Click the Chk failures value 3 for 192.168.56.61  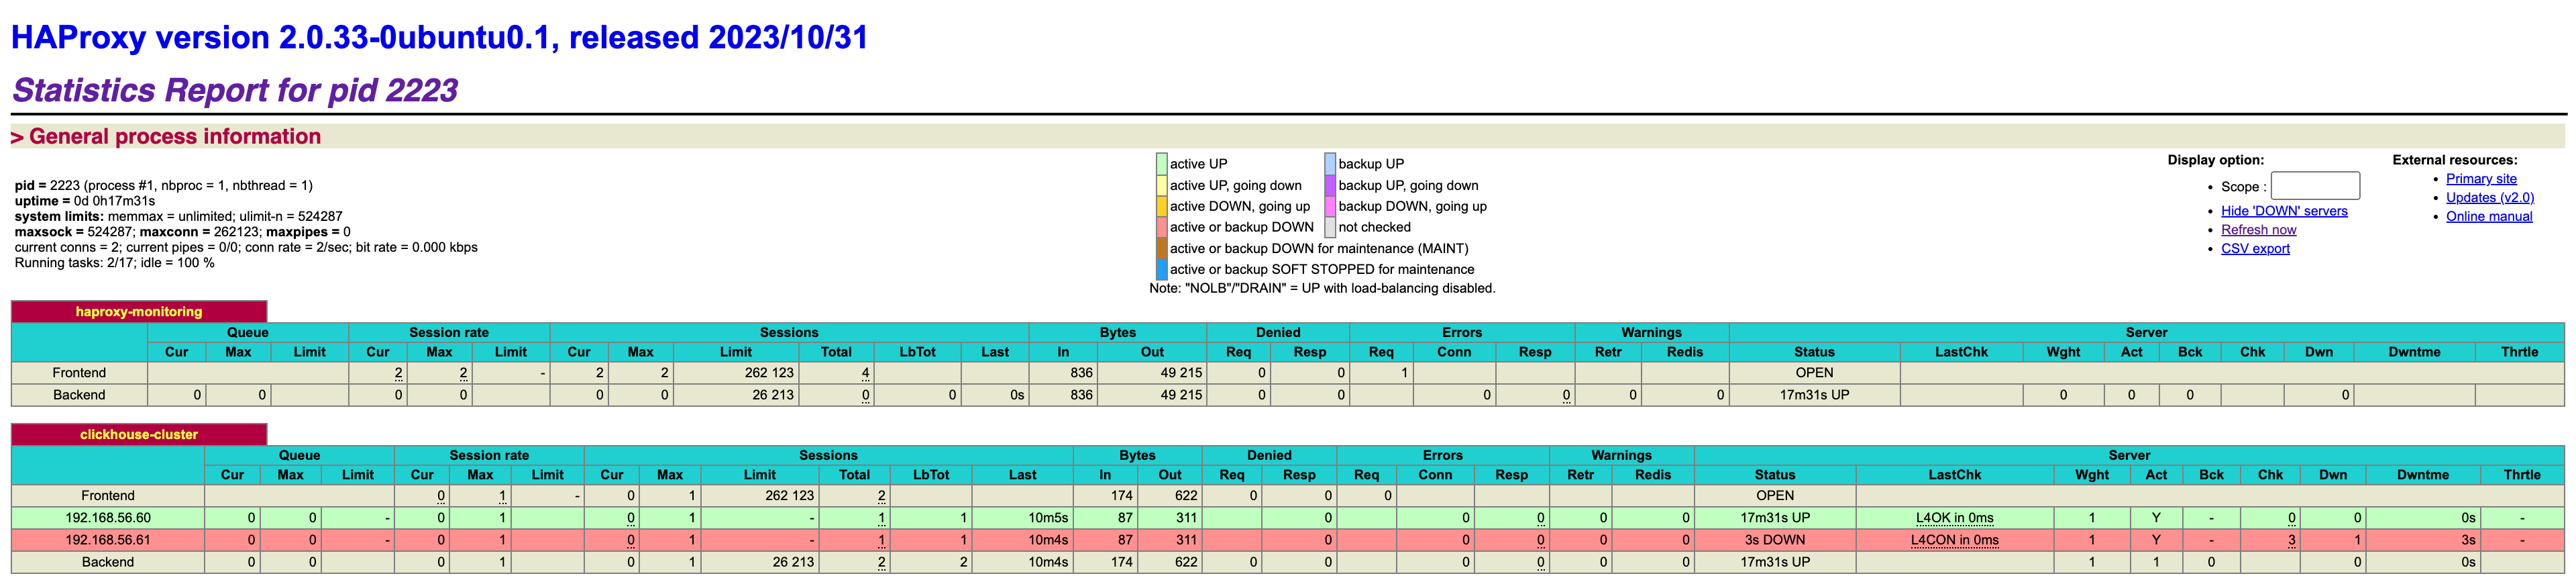tap(2291, 540)
